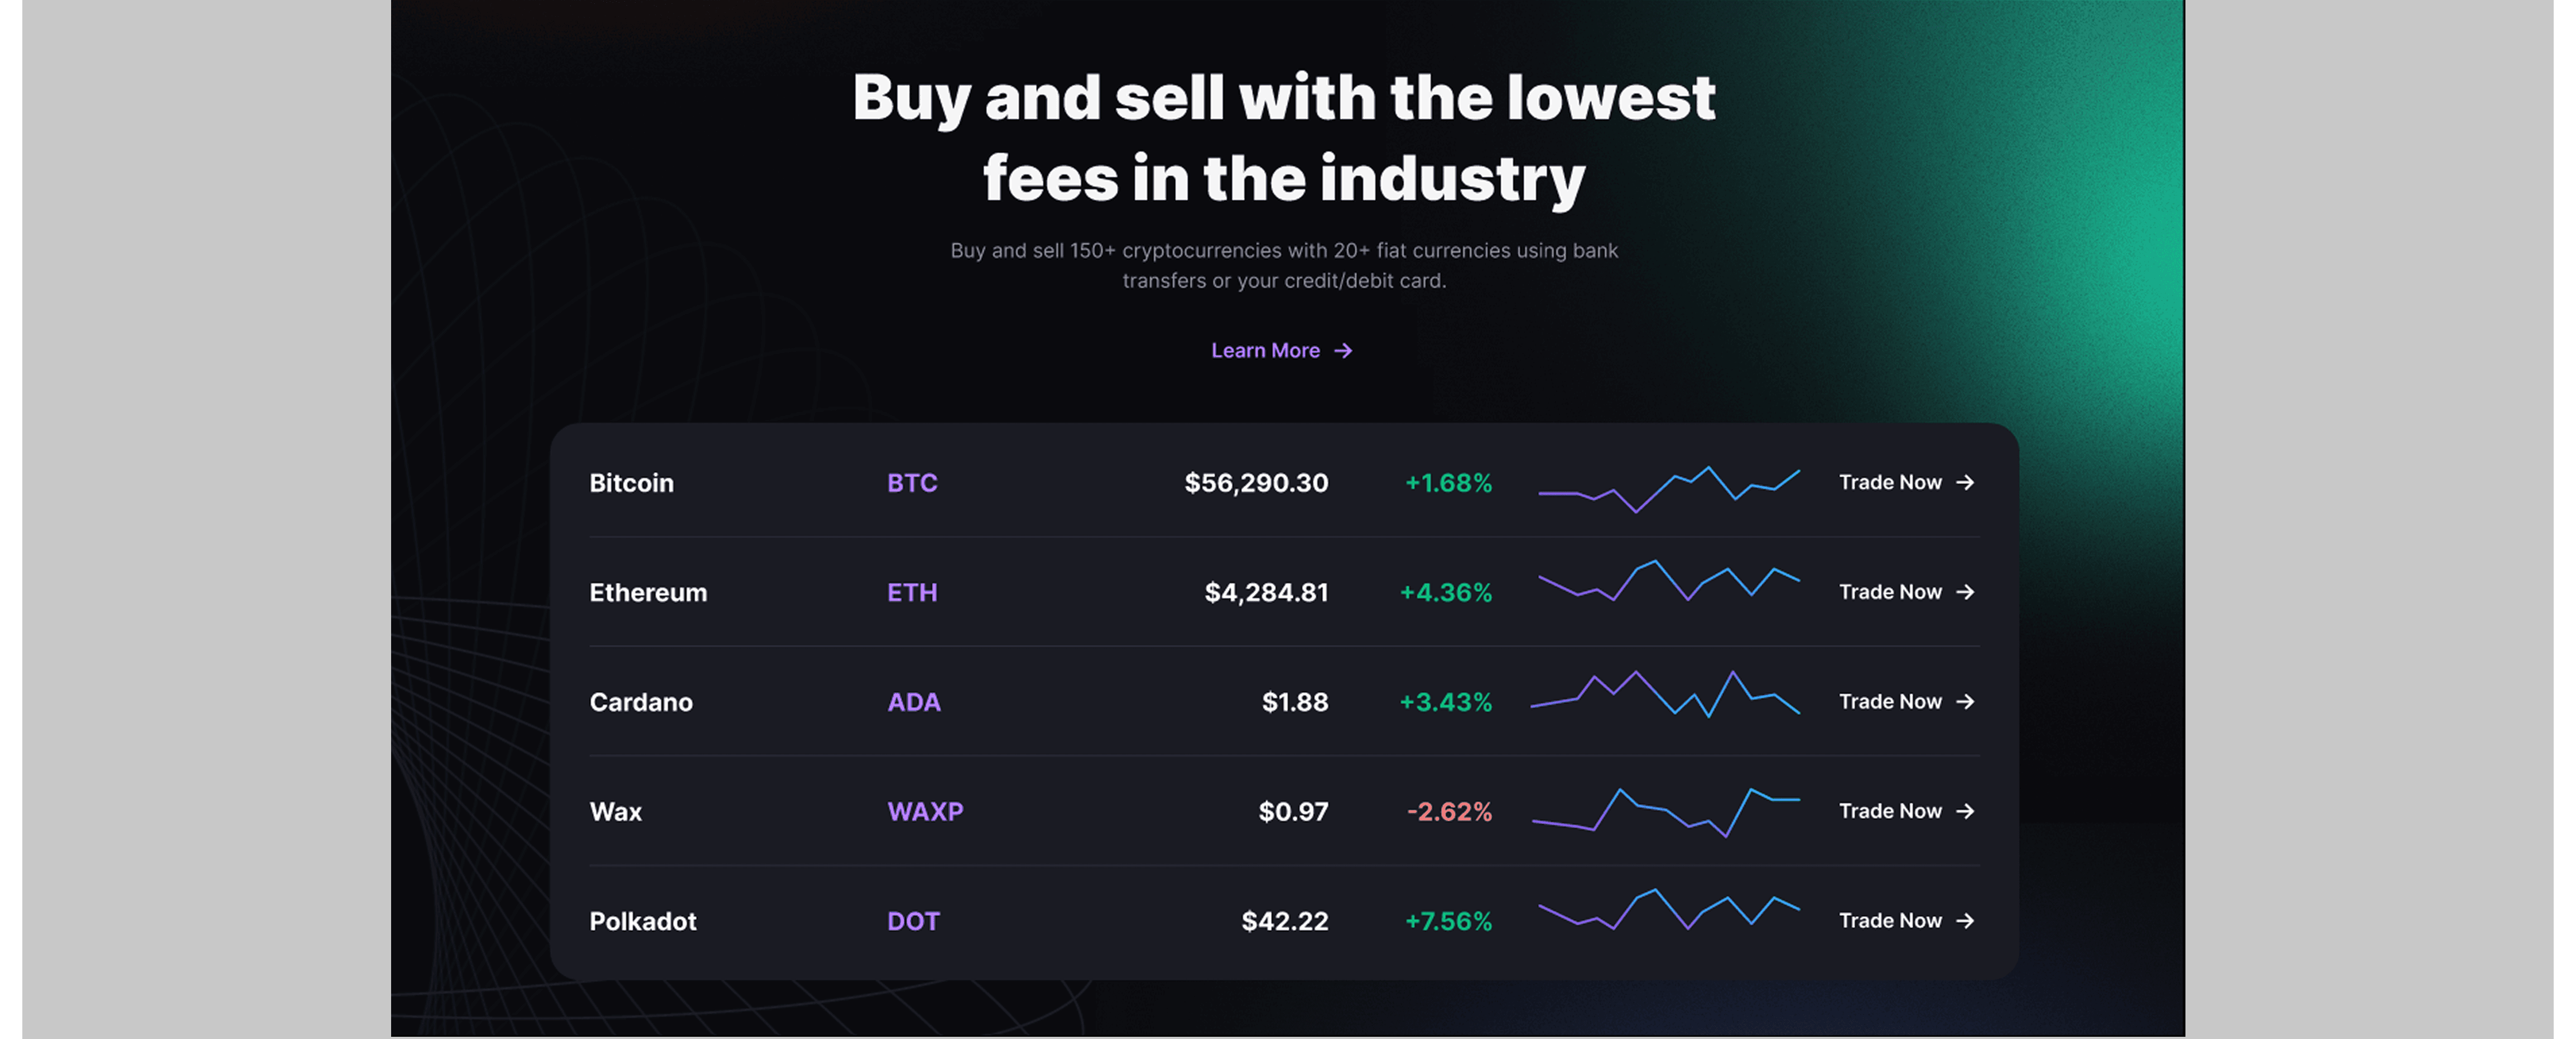Open the Bitcoin sparkline price chart
Viewport: 2576px width, 1039px height.
click(x=1668, y=489)
